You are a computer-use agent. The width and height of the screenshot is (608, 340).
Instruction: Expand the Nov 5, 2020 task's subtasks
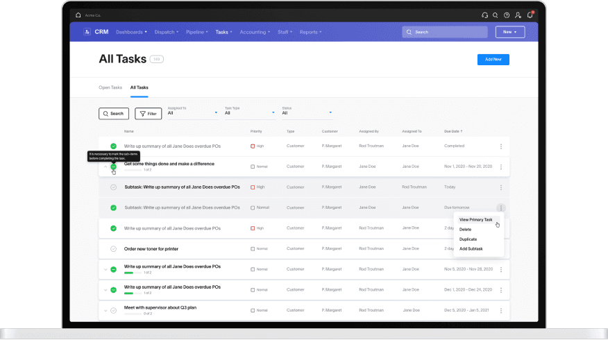click(105, 269)
